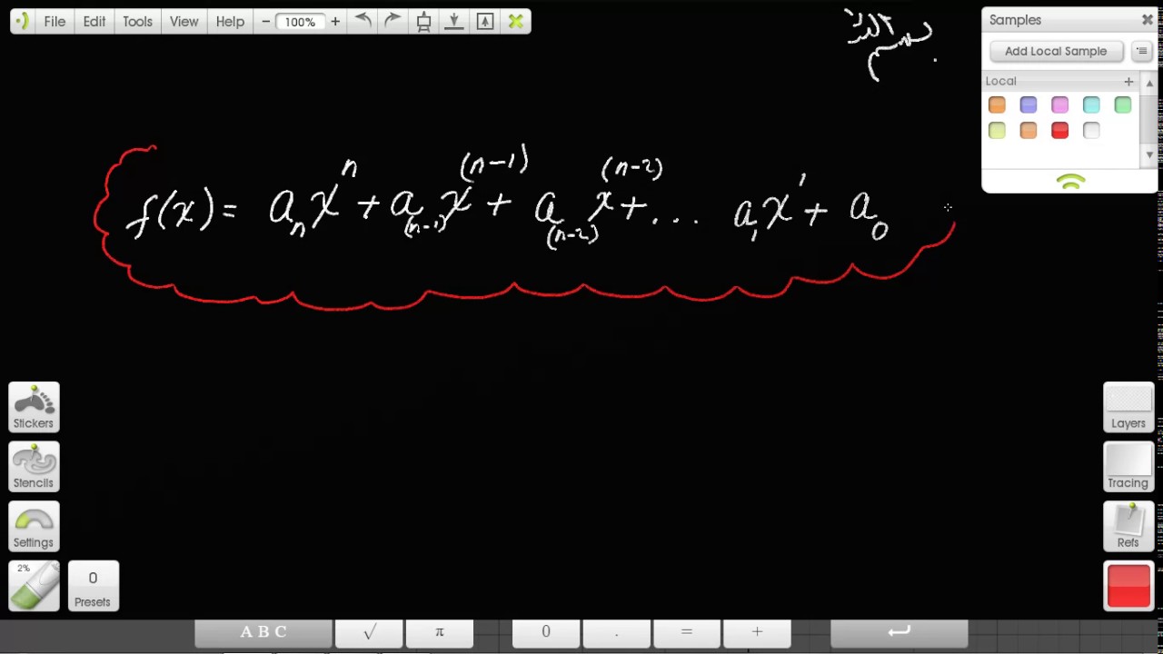Pick the green color sample
The image size is (1163, 654).
click(x=1123, y=105)
